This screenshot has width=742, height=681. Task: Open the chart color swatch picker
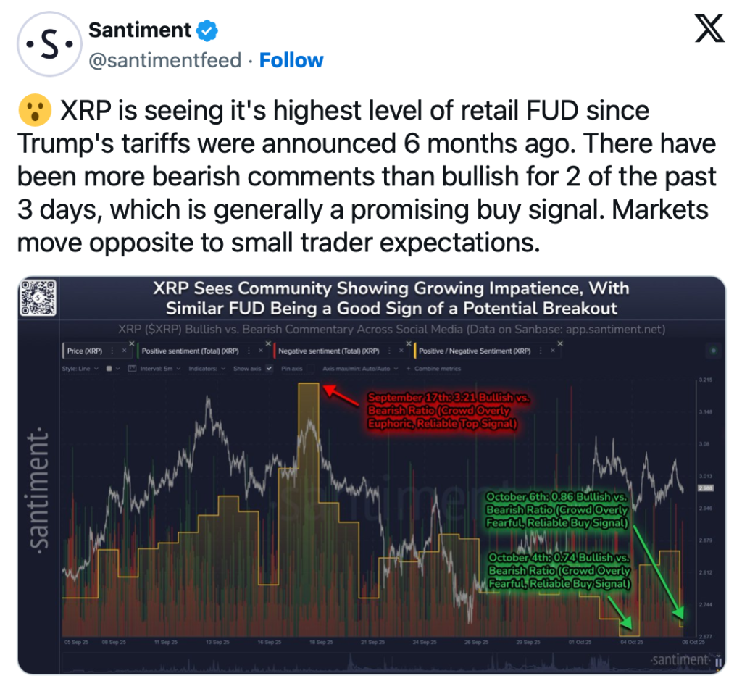(110, 369)
